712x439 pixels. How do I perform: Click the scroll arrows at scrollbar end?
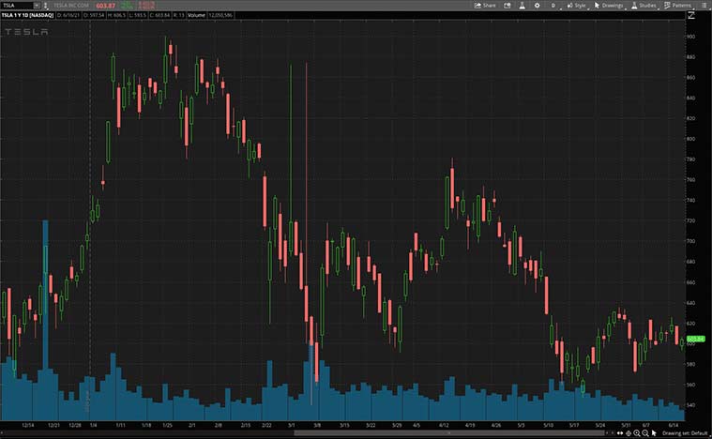pyautogui.click(x=610, y=433)
